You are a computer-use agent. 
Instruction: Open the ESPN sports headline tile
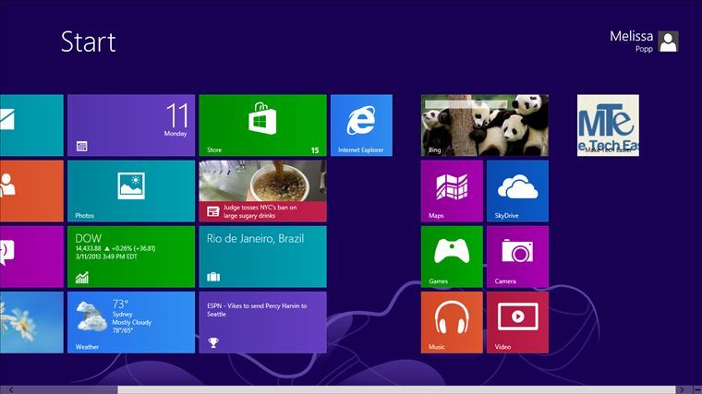[x=262, y=321]
